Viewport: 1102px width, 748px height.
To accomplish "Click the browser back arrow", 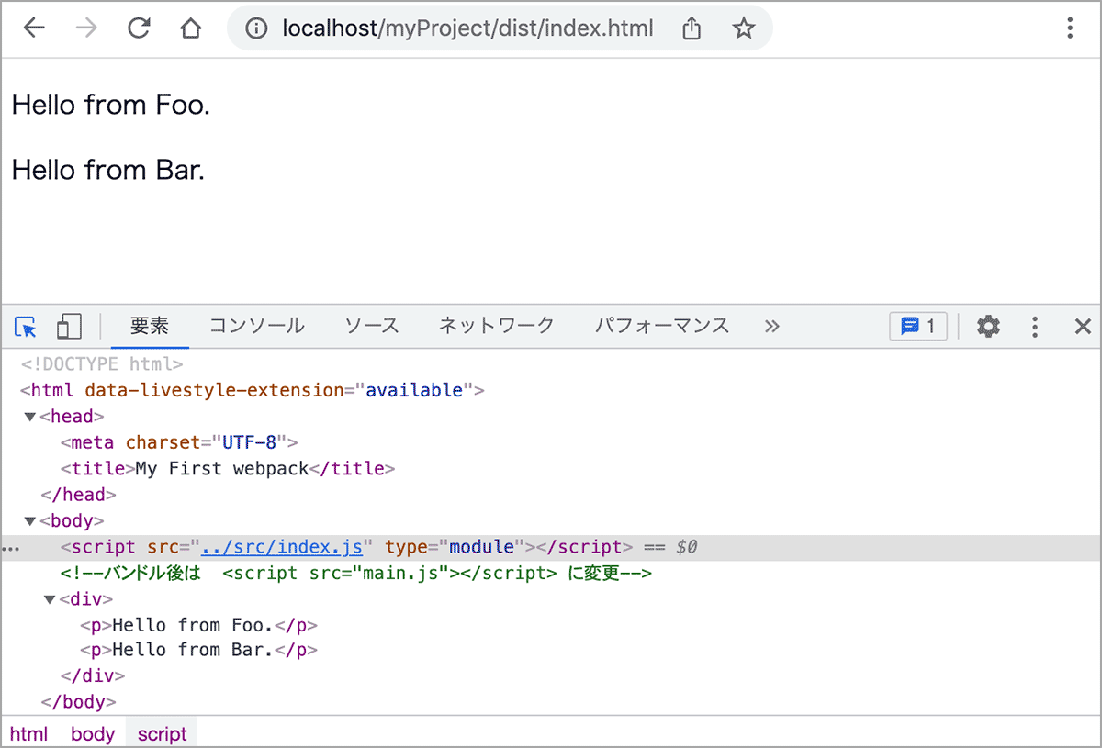I will (34, 28).
